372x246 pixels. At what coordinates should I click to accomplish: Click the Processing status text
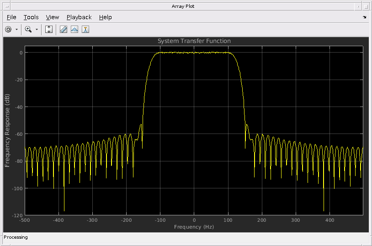(16, 237)
